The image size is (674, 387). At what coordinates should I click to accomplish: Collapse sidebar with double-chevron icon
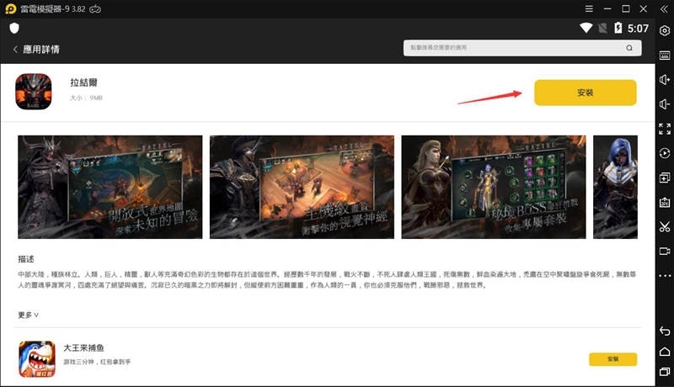[x=664, y=9]
